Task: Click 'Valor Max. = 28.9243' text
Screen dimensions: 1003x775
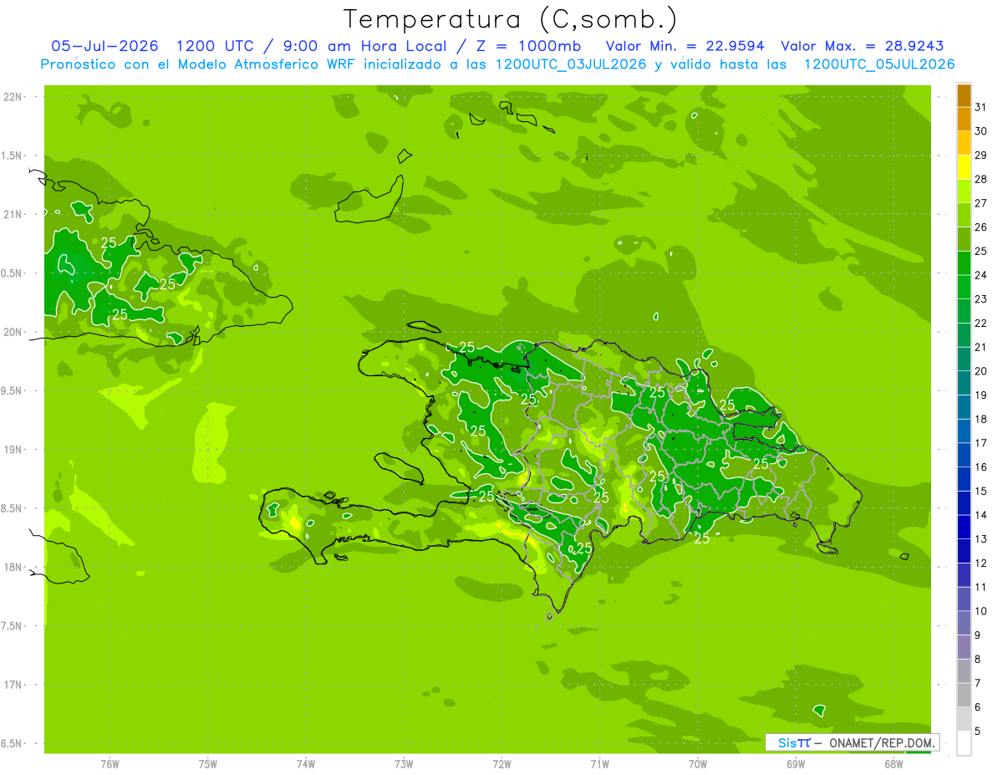Action: pos(863,46)
